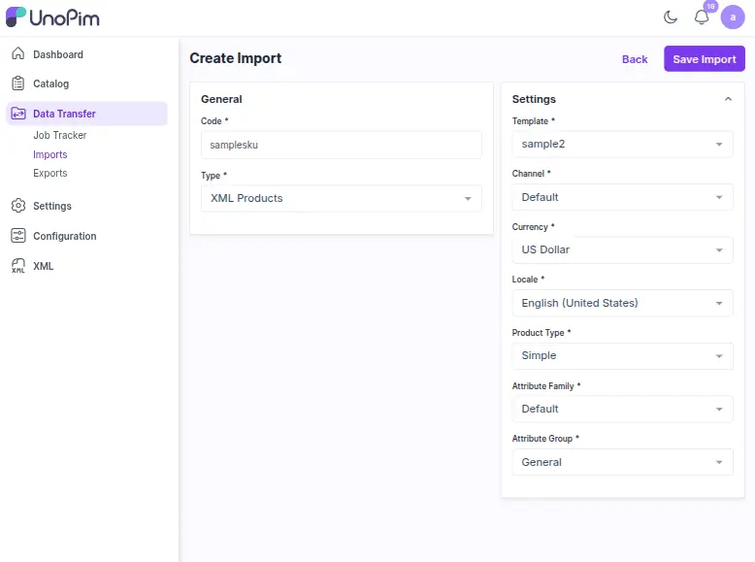Click the Back link
The width and height of the screenshot is (755, 562).
click(635, 59)
